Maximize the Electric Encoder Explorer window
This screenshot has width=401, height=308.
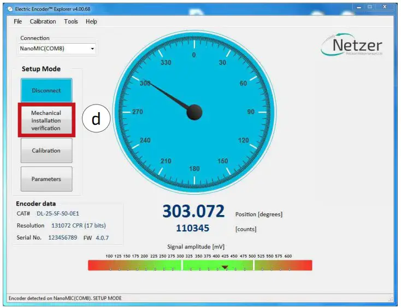[x=370, y=7]
